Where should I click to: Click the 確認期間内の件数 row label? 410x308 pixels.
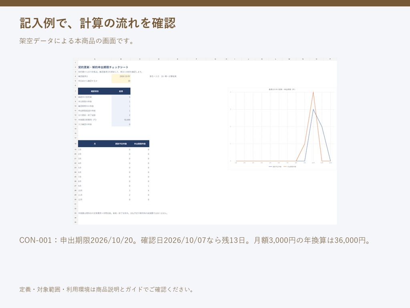pos(86,106)
